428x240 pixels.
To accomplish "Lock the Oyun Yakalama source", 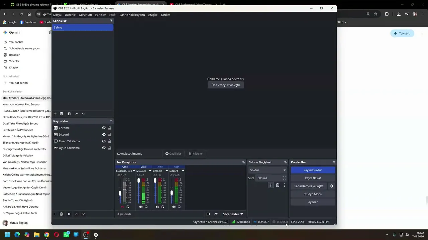I will [x=110, y=148].
